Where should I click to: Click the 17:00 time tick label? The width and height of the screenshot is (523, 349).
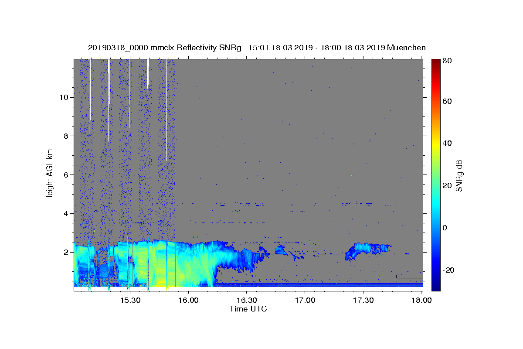(x=305, y=300)
